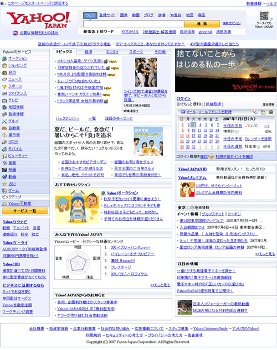Select the 画像 image search tab

[x=124, y=15]
